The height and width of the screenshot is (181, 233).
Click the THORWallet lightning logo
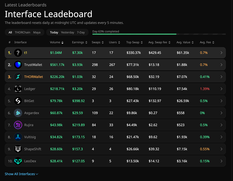click(18, 77)
